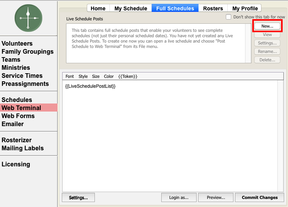Click the Preview... button
Screen dimensions: 288x207
coord(216,197)
